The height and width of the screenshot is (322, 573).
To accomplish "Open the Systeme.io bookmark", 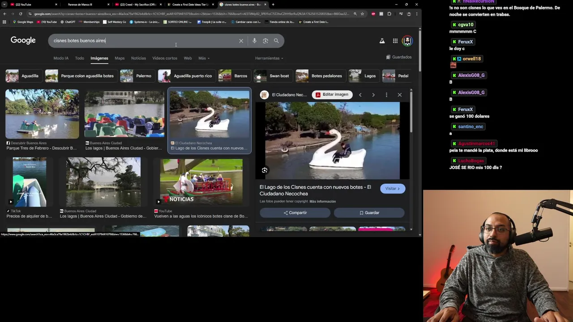I will (145, 22).
